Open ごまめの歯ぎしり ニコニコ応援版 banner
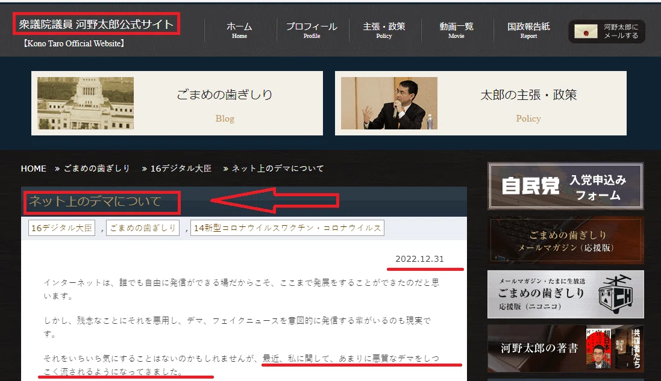661x381 pixels. point(565,294)
